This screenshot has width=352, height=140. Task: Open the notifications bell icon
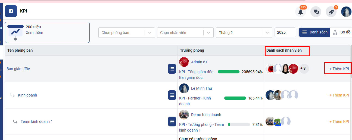[x=300, y=12]
